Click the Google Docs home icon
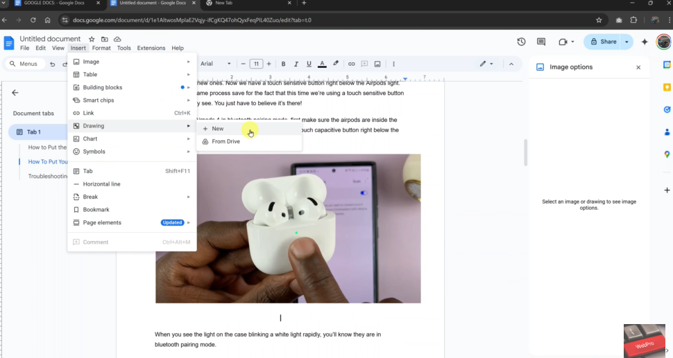The image size is (673, 358). 8,43
